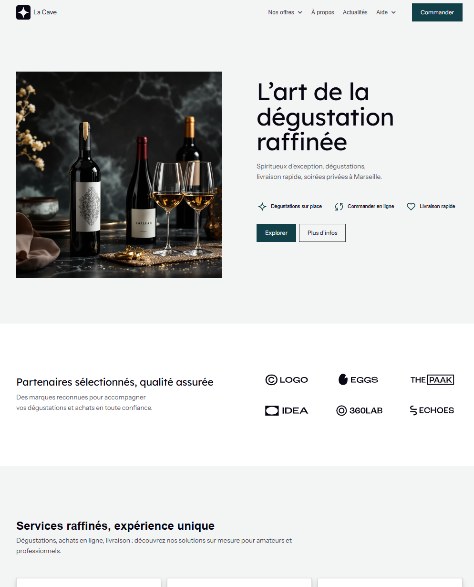Click the refresh arrows icon beside Commander en ligne
This screenshot has height=587, width=474.
pos(339,207)
